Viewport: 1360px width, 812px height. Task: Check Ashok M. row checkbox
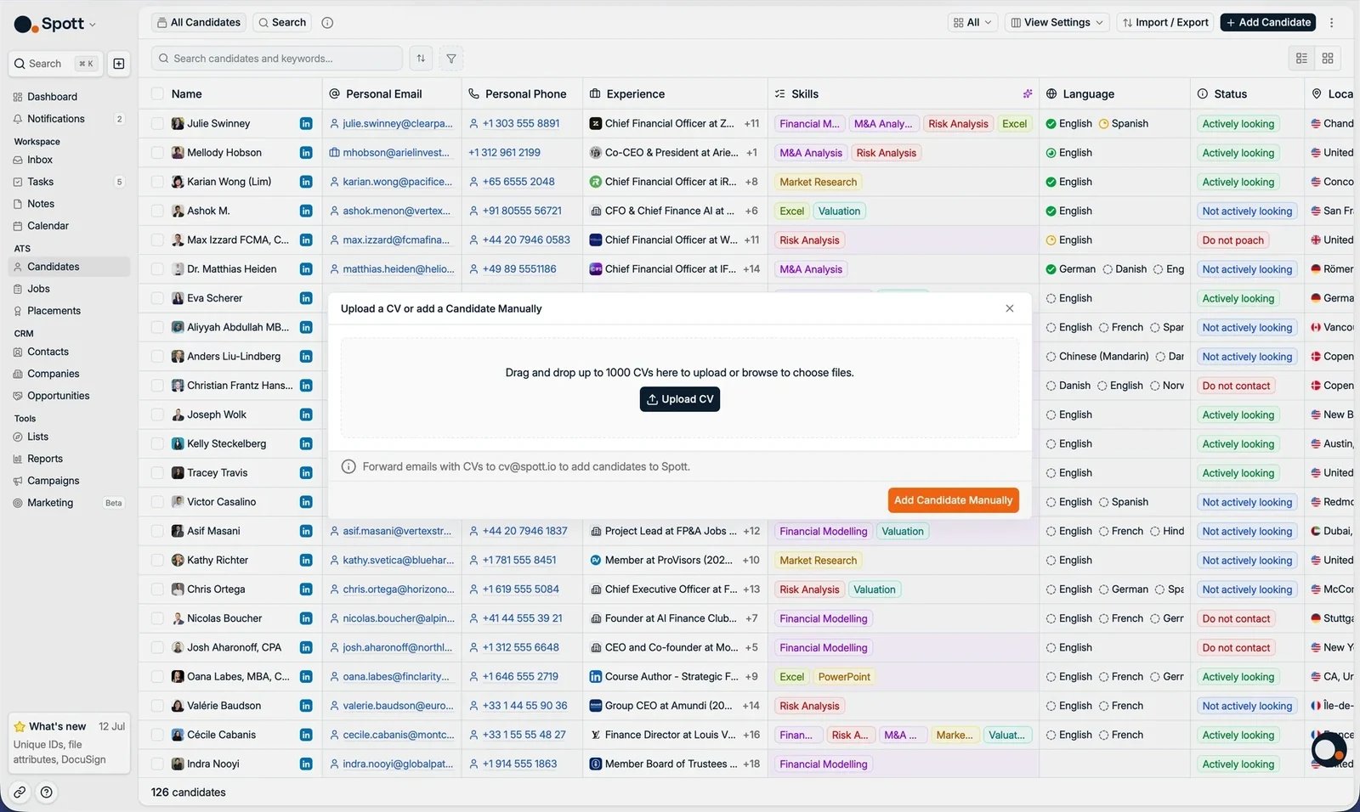157,211
